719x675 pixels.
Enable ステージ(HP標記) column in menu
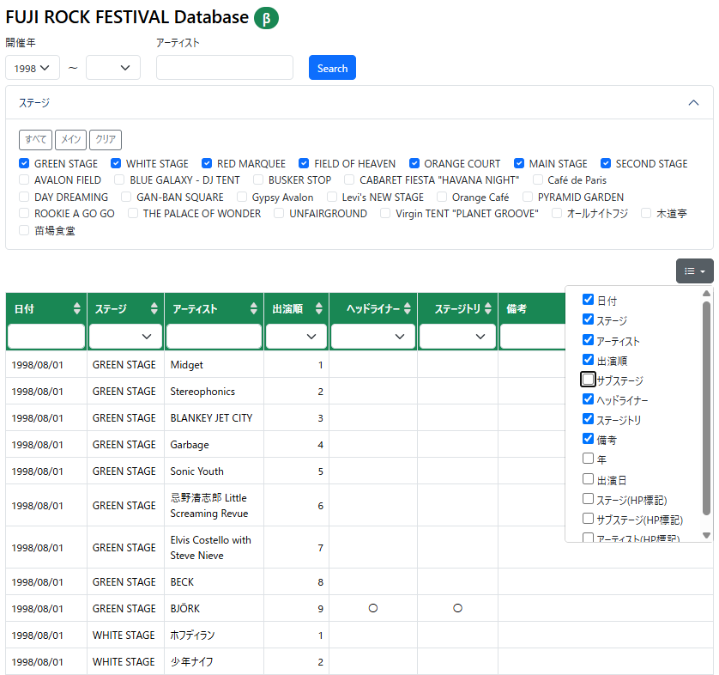(588, 499)
